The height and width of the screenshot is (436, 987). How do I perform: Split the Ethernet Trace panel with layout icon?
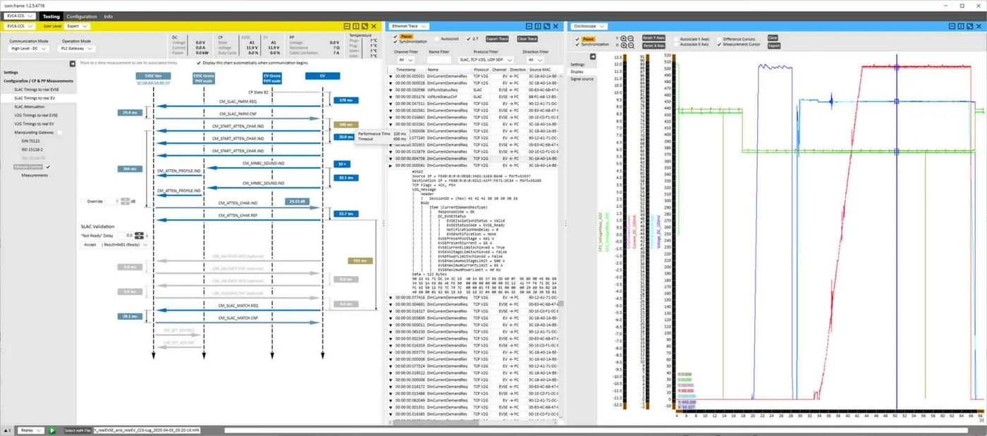tap(538, 26)
